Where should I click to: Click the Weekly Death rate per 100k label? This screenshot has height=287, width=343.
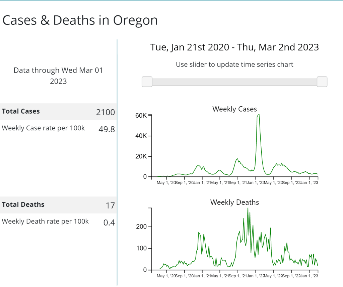(x=45, y=221)
